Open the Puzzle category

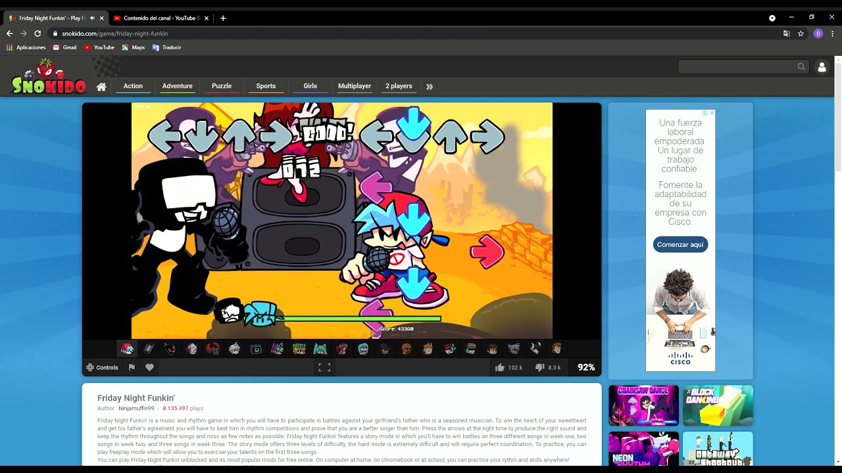tap(222, 86)
